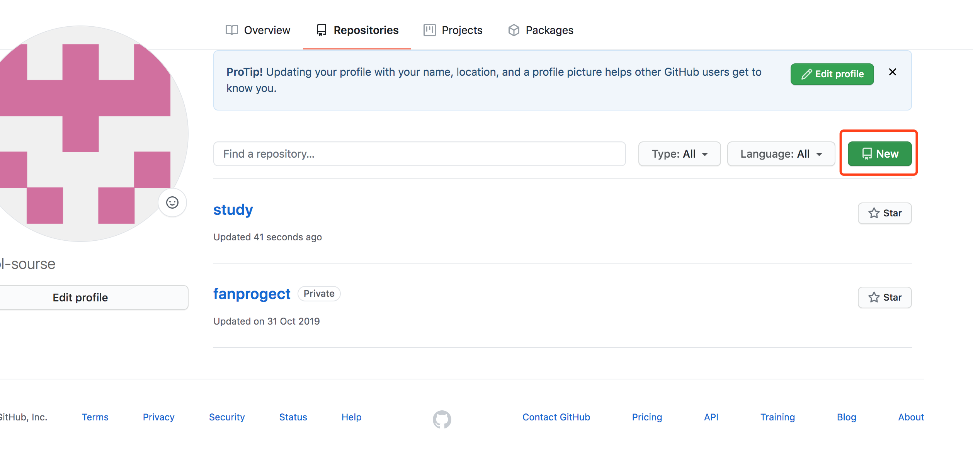Dismiss the ProTip banner with X
Viewport: 973px width, 449px height.
[x=892, y=72]
